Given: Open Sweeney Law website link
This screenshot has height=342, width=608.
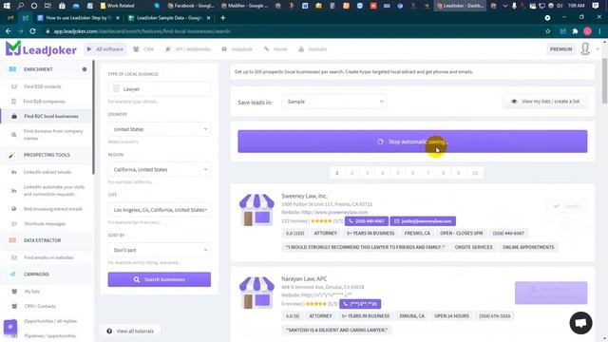Looking at the screenshot, I should [334, 212].
